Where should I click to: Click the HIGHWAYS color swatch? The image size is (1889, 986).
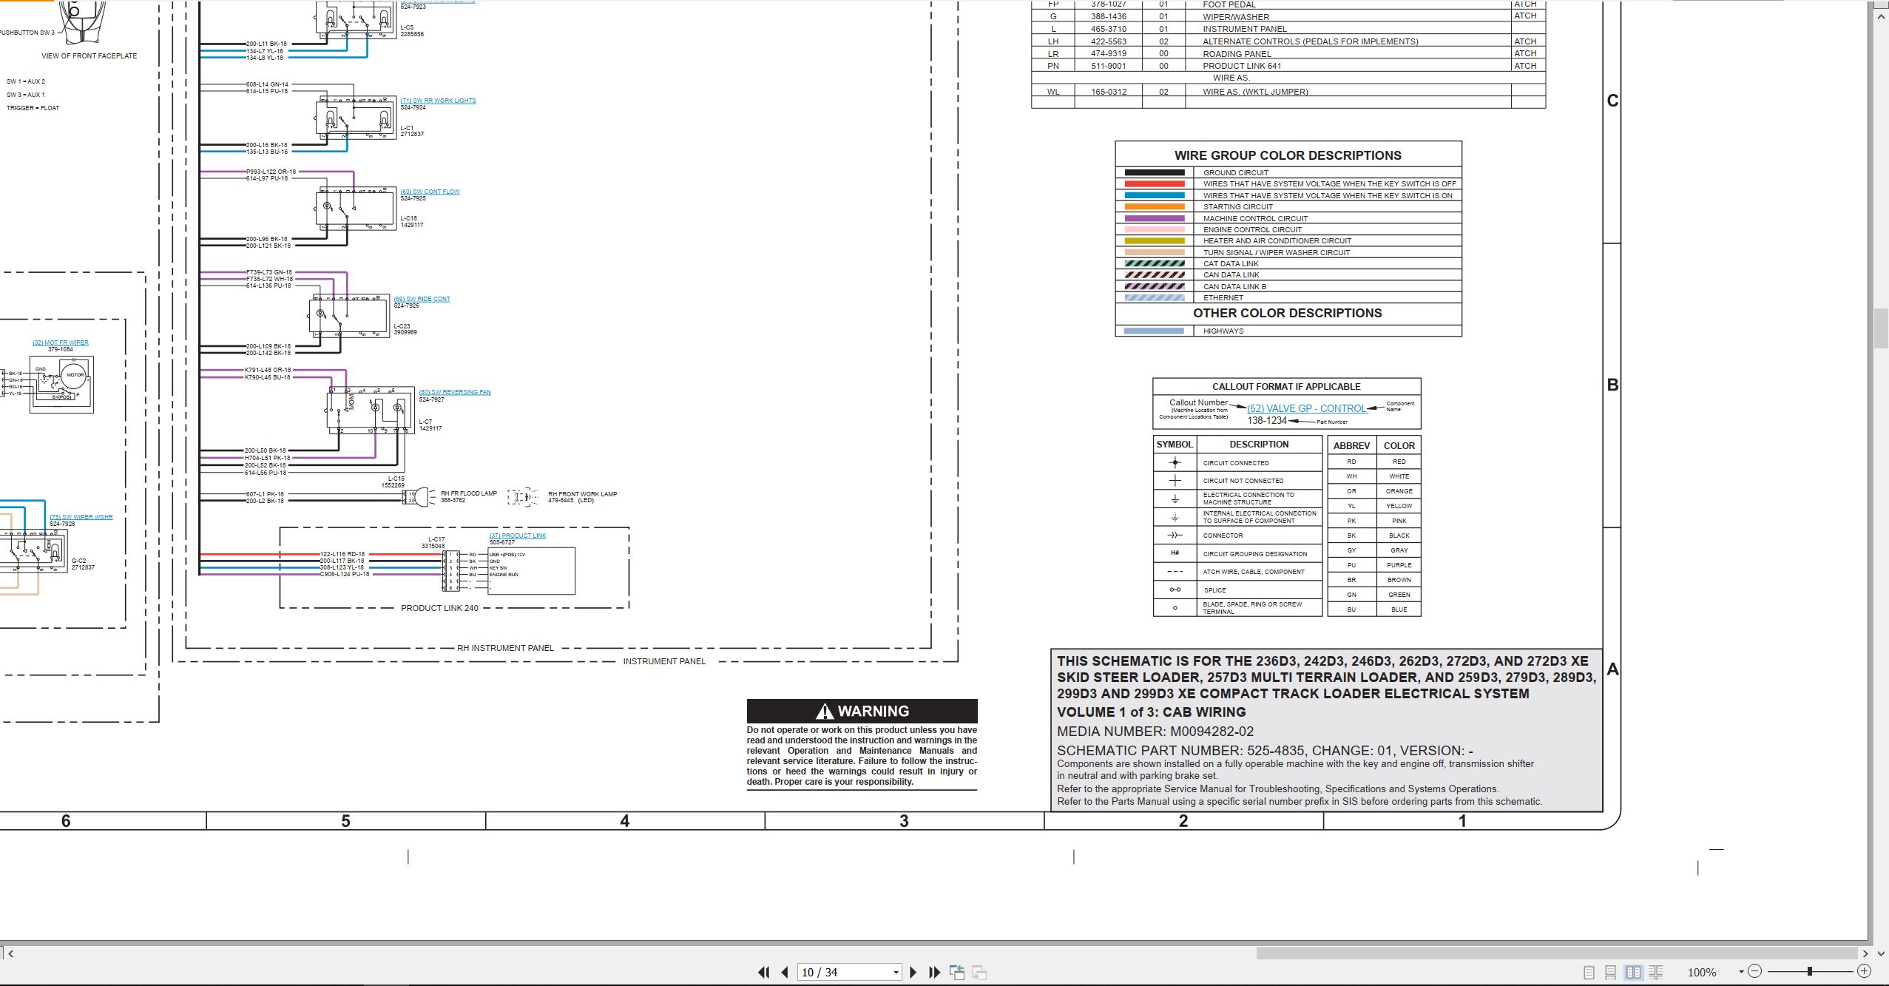pyautogui.click(x=1154, y=331)
